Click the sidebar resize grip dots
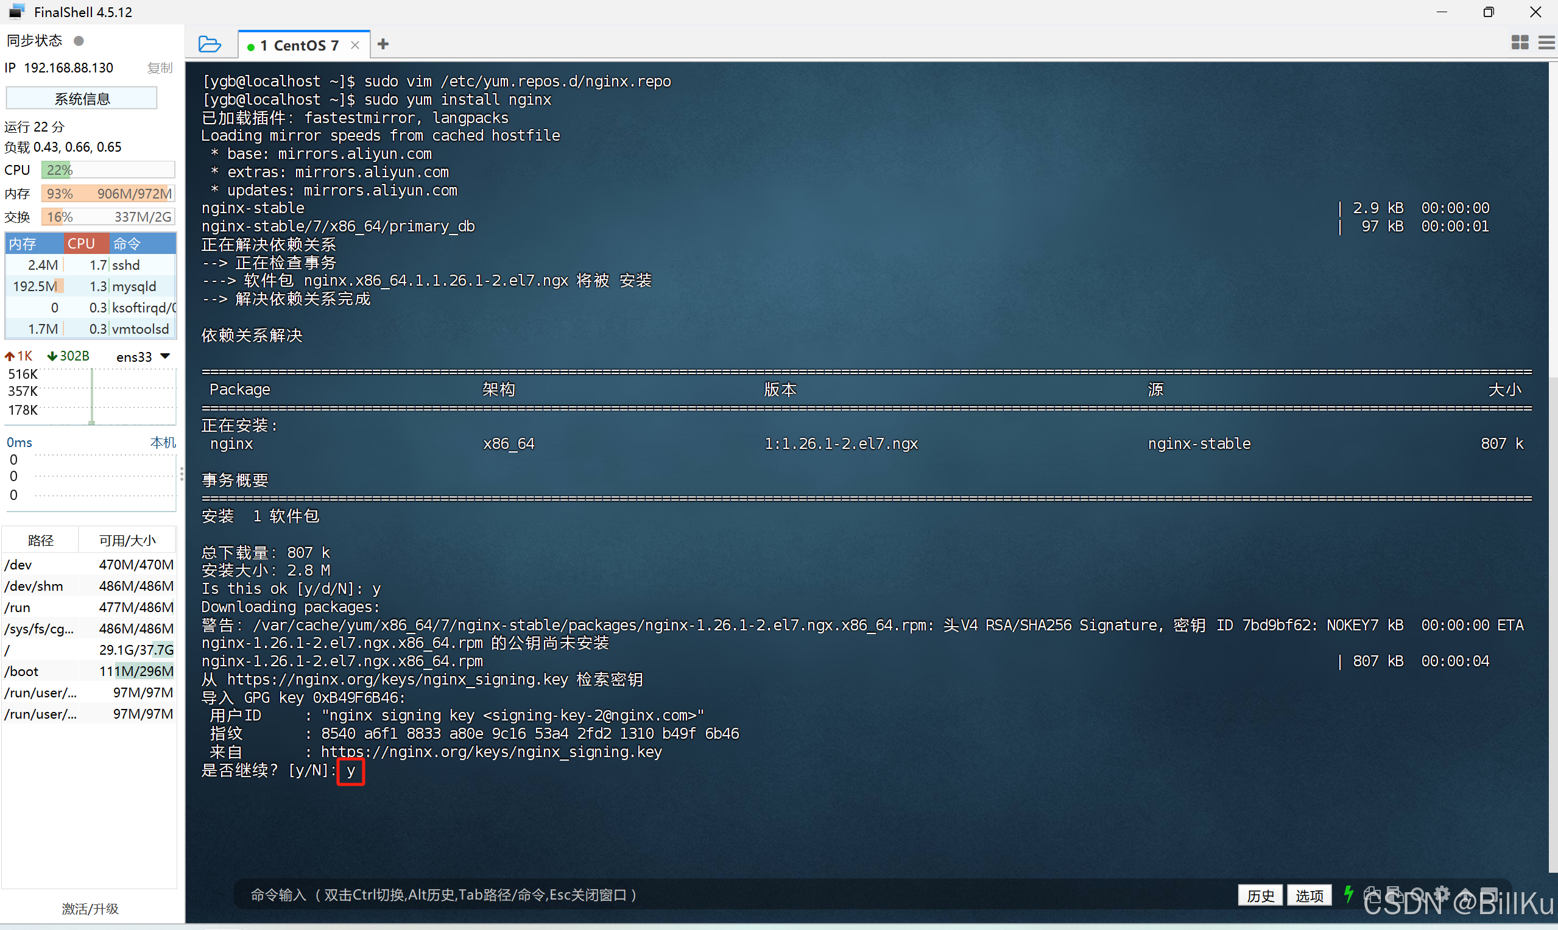Screen dimensions: 1558x930 [x=182, y=474]
